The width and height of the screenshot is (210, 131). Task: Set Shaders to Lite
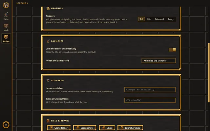pos(149,19)
